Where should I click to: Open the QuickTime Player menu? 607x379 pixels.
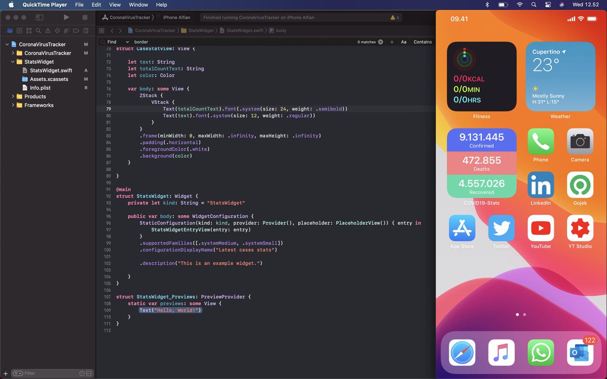coord(45,5)
